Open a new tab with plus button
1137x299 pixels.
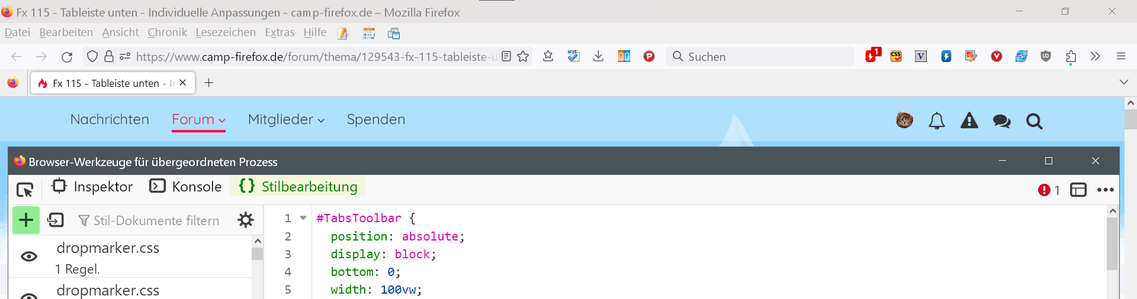coord(208,83)
